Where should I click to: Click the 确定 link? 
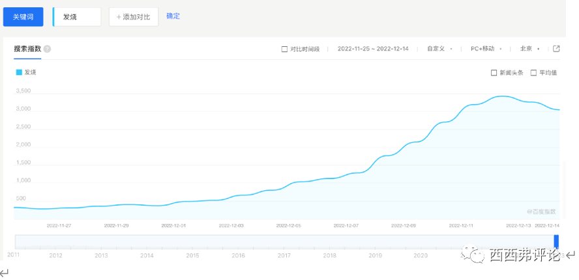click(x=173, y=16)
